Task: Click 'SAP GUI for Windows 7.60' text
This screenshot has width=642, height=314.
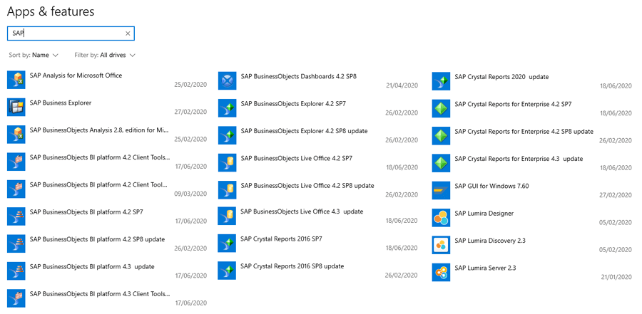Action: (491, 186)
